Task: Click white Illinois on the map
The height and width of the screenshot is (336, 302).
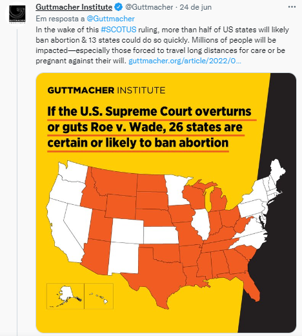Action: point(201,224)
